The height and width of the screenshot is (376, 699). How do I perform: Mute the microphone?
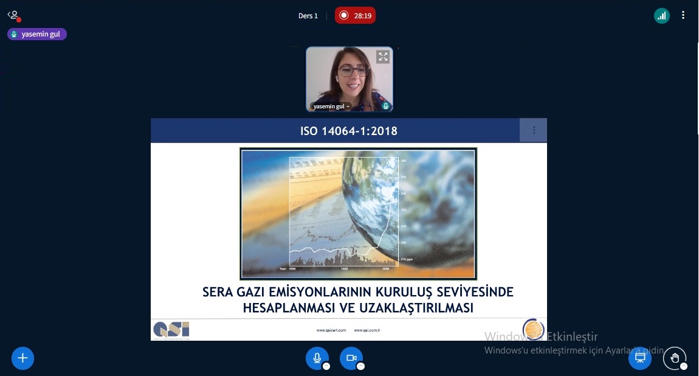point(317,358)
